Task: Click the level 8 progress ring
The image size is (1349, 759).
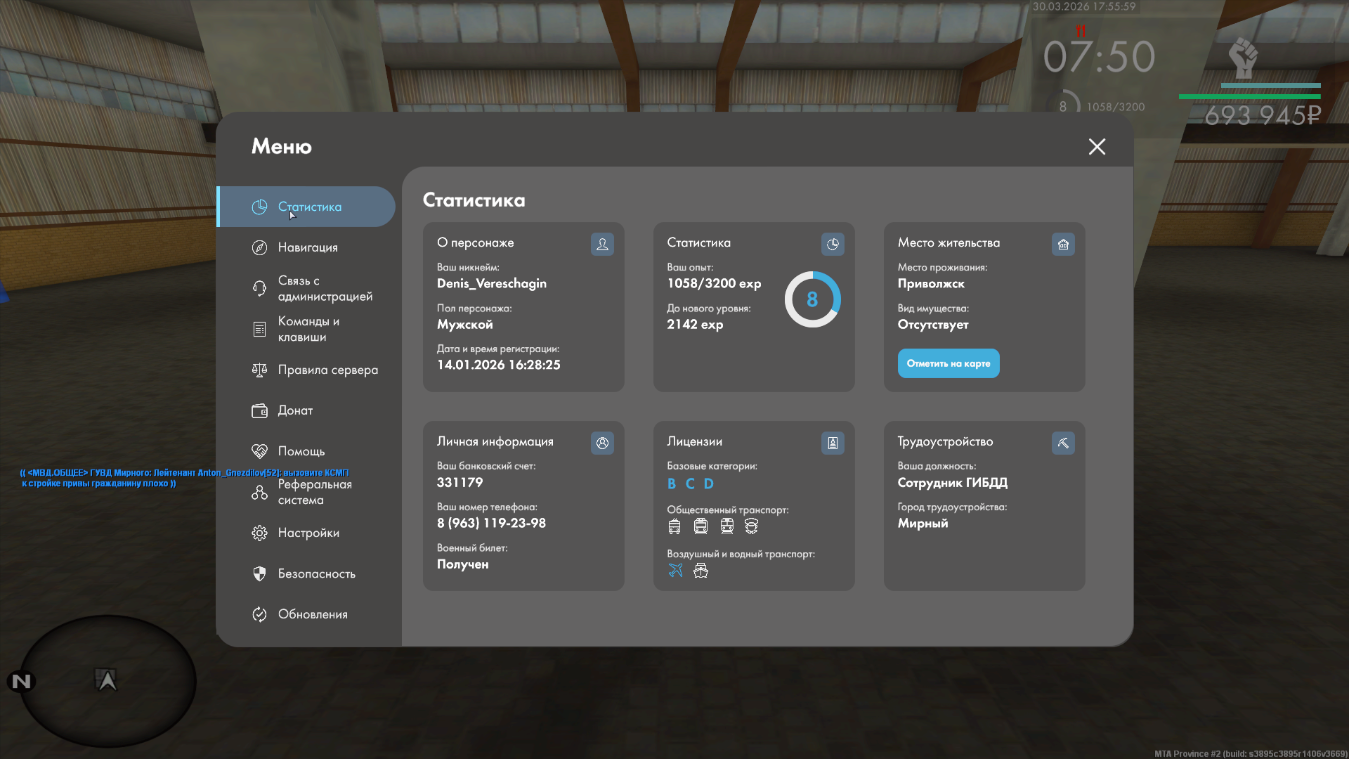Action: point(812,299)
